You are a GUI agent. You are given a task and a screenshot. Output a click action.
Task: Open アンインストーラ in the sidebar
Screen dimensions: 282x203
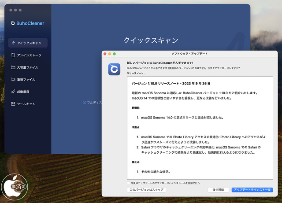[28, 55]
